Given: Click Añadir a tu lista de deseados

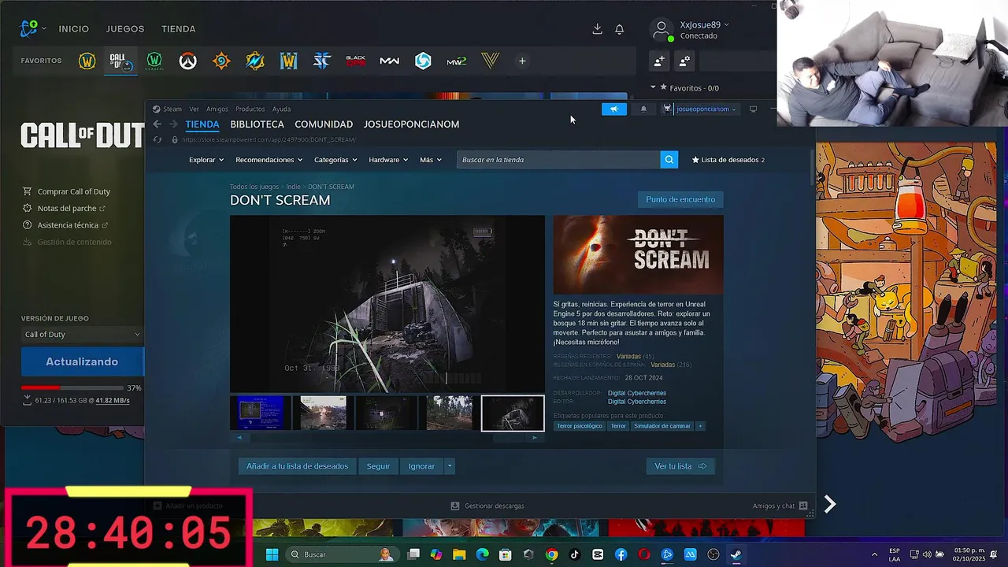Looking at the screenshot, I should 297,466.
